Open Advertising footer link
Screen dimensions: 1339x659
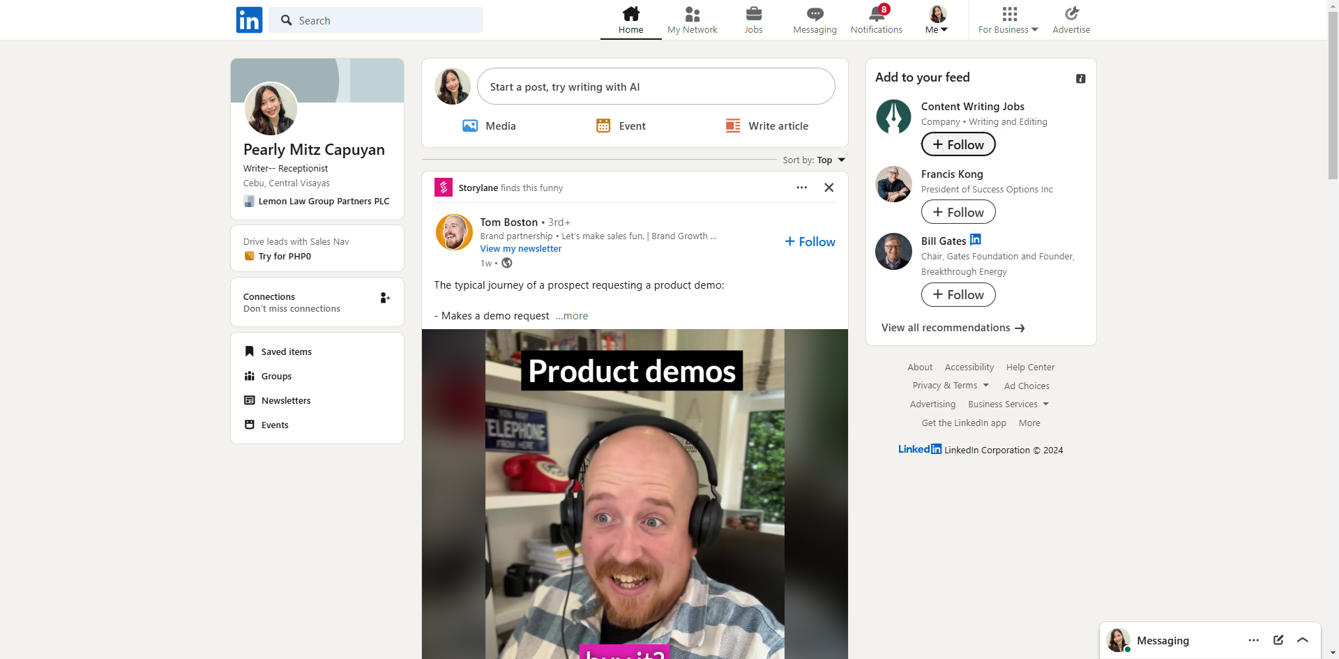(x=932, y=404)
